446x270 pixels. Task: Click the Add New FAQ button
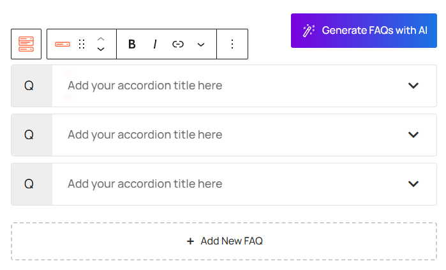(224, 241)
